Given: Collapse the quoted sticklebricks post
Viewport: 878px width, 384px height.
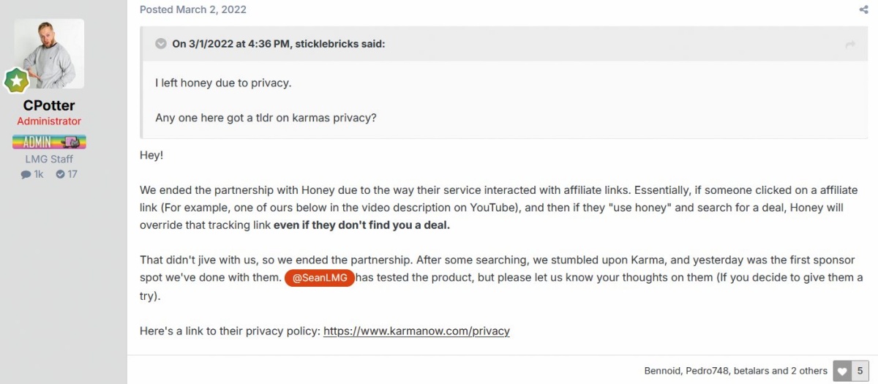Looking at the screenshot, I should tap(161, 44).
